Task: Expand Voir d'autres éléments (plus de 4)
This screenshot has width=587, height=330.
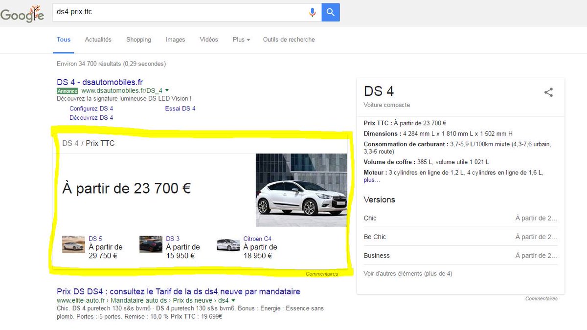Action: coord(408,274)
